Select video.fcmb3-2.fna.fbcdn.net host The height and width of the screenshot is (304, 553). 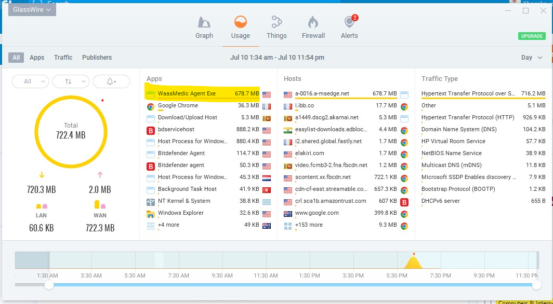pyautogui.click(x=346, y=165)
